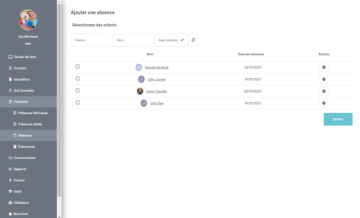Click info icon in John Doe row
Image resolution: width=360 pixels, height=218 pixels.
coord(324,103)
